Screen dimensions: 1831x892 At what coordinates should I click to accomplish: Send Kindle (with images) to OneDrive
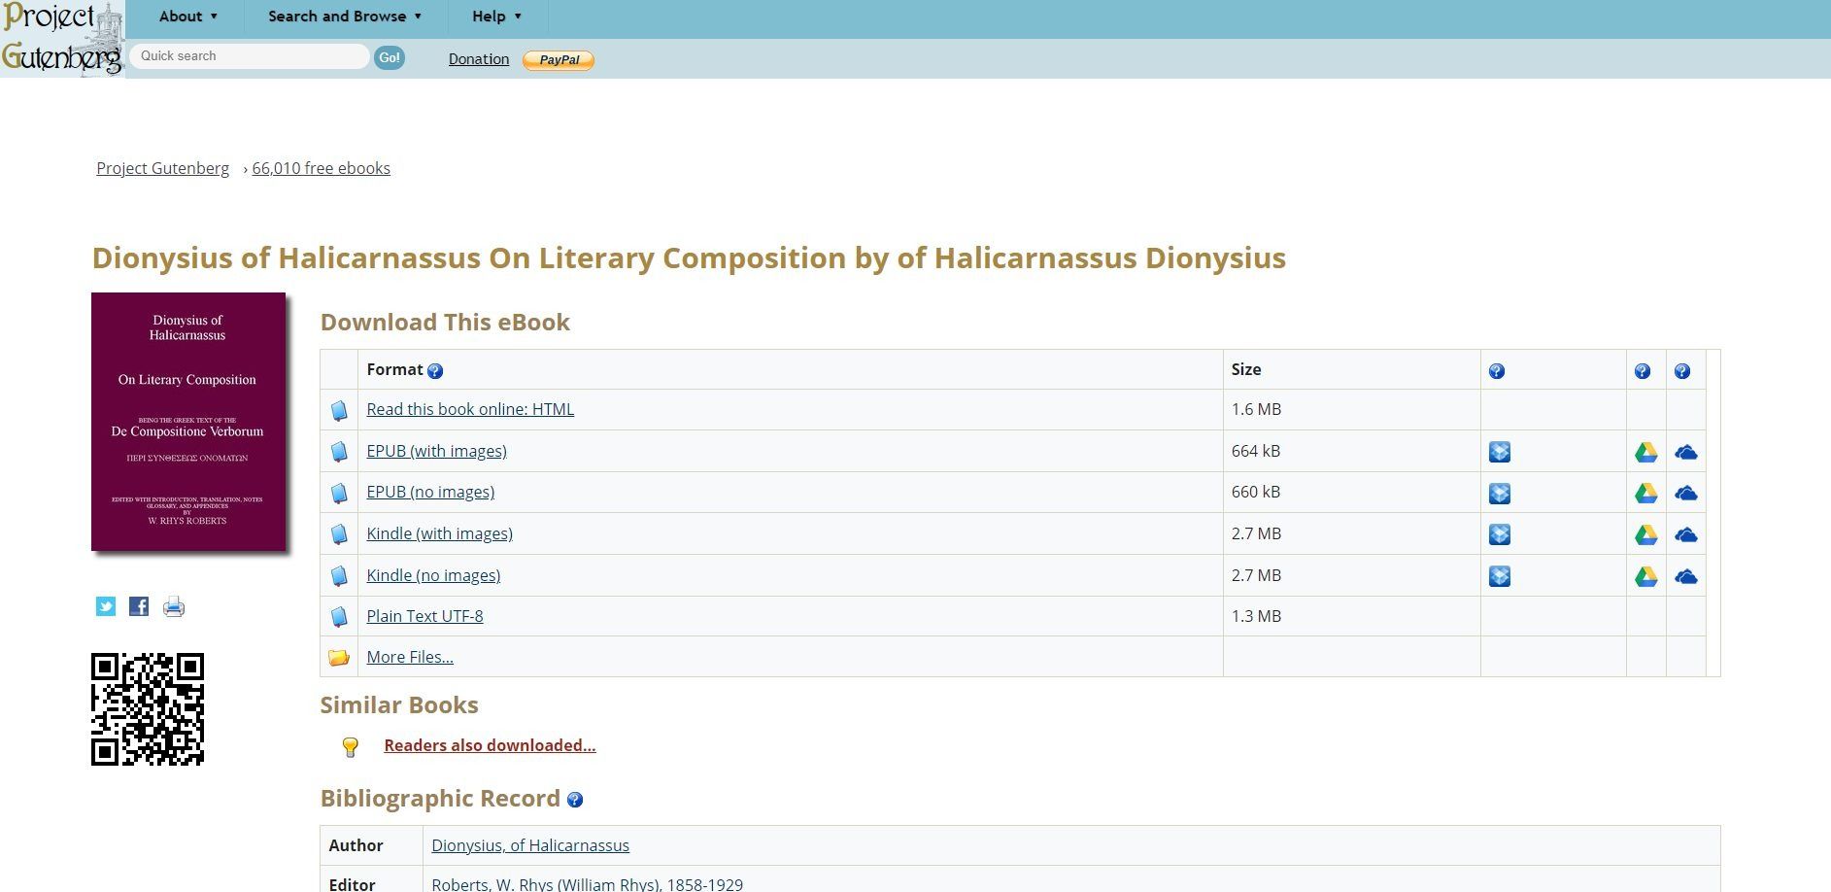[1685, 534]
